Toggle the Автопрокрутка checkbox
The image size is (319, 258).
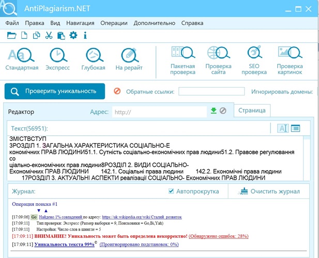point(171,191)
